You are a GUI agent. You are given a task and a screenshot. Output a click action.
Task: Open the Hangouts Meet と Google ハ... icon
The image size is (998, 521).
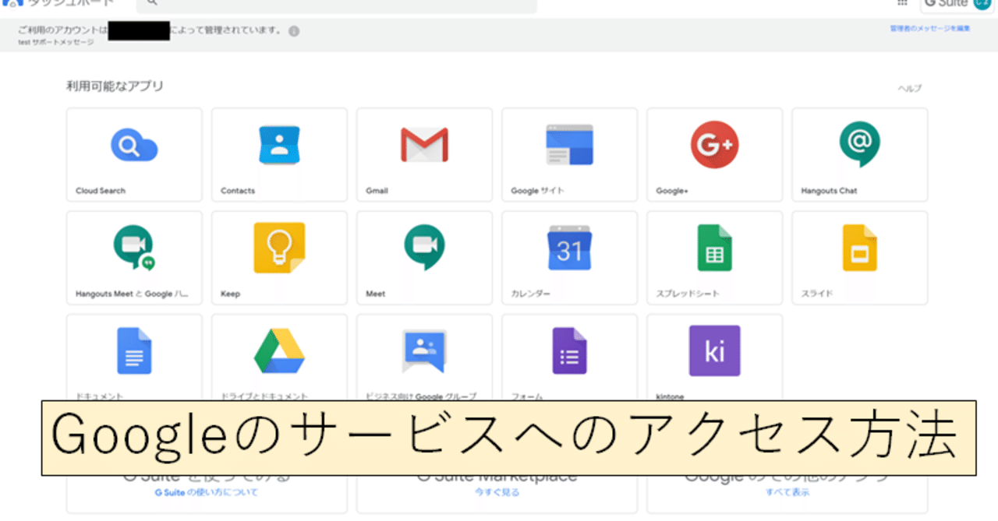pos(134,248)
